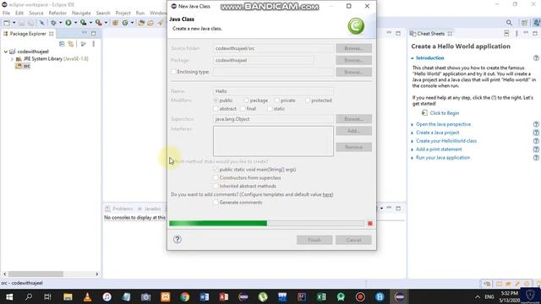Open Package Explorer View Menu (three dots)
Viewport: 541px width, 304px height.
pos(94,44)
